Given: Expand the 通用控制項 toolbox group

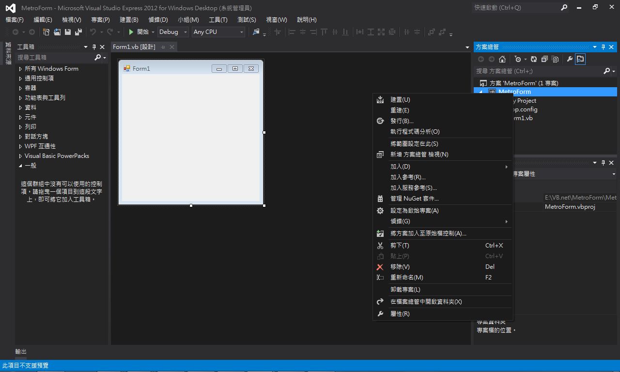Looking at the screenshot, I should pos(20,78).
